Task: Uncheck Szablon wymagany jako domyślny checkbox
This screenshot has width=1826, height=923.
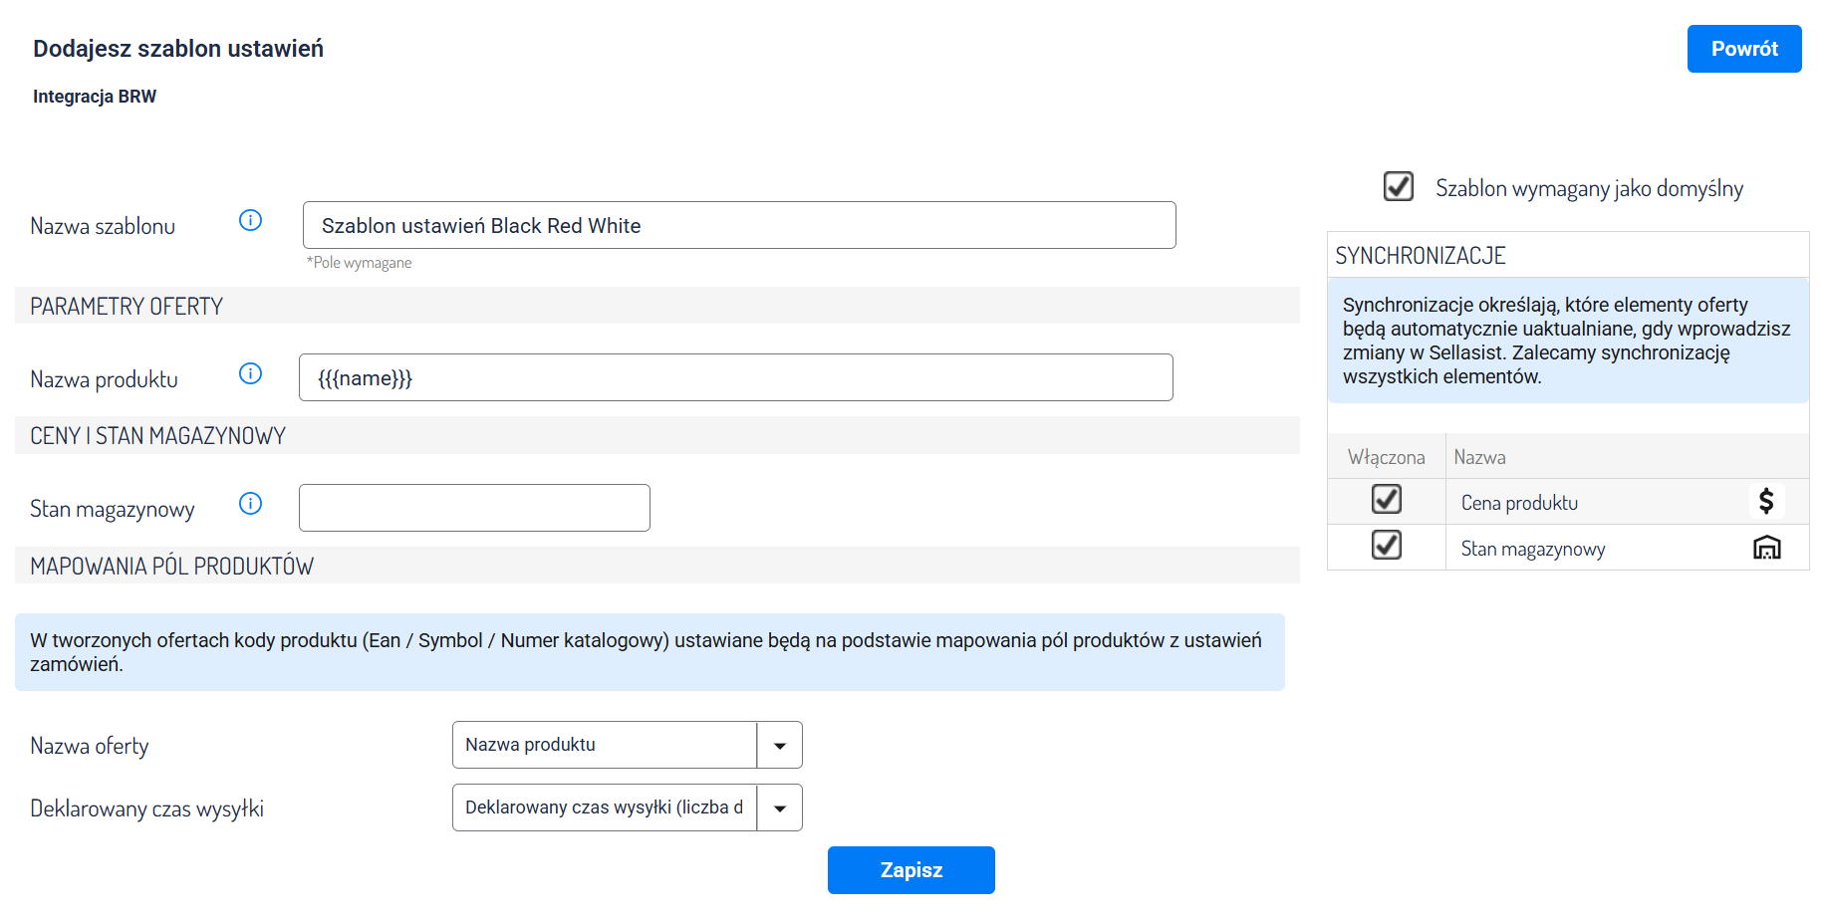Action: (1398, 186)
